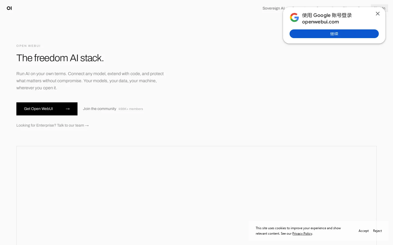393x245 pixels.
Task: Continue with Google using the blue 继续 button
Action: (x=334, y=34)
